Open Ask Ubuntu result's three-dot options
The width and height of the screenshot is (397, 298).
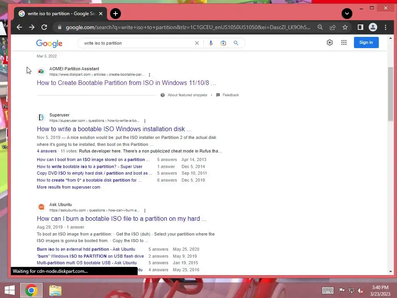coord(145,211)
